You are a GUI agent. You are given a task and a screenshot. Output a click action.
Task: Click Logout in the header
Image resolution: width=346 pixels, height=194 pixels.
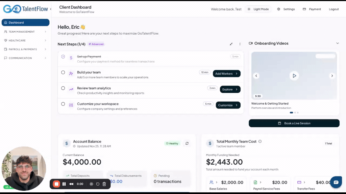[334, 9]
